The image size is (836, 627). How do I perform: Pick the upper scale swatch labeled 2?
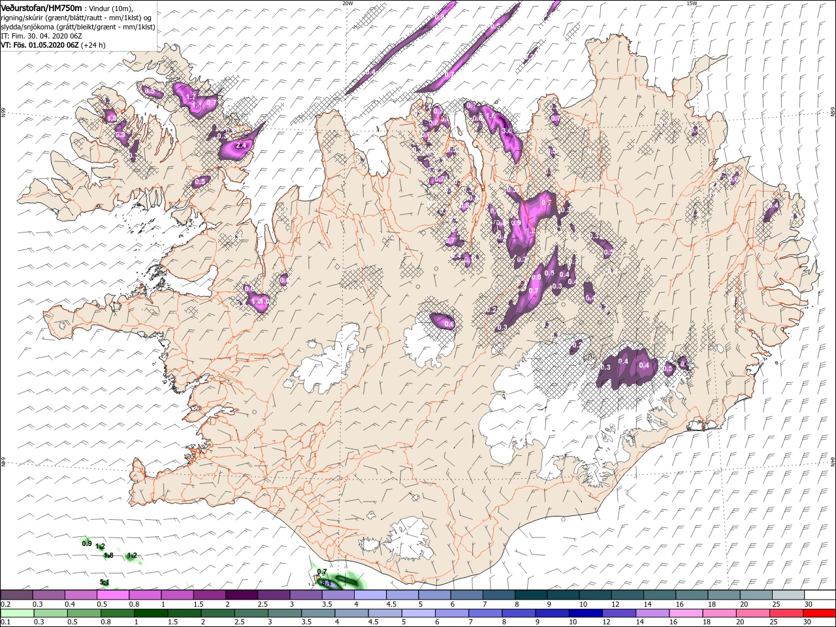(x=242, y=595)
